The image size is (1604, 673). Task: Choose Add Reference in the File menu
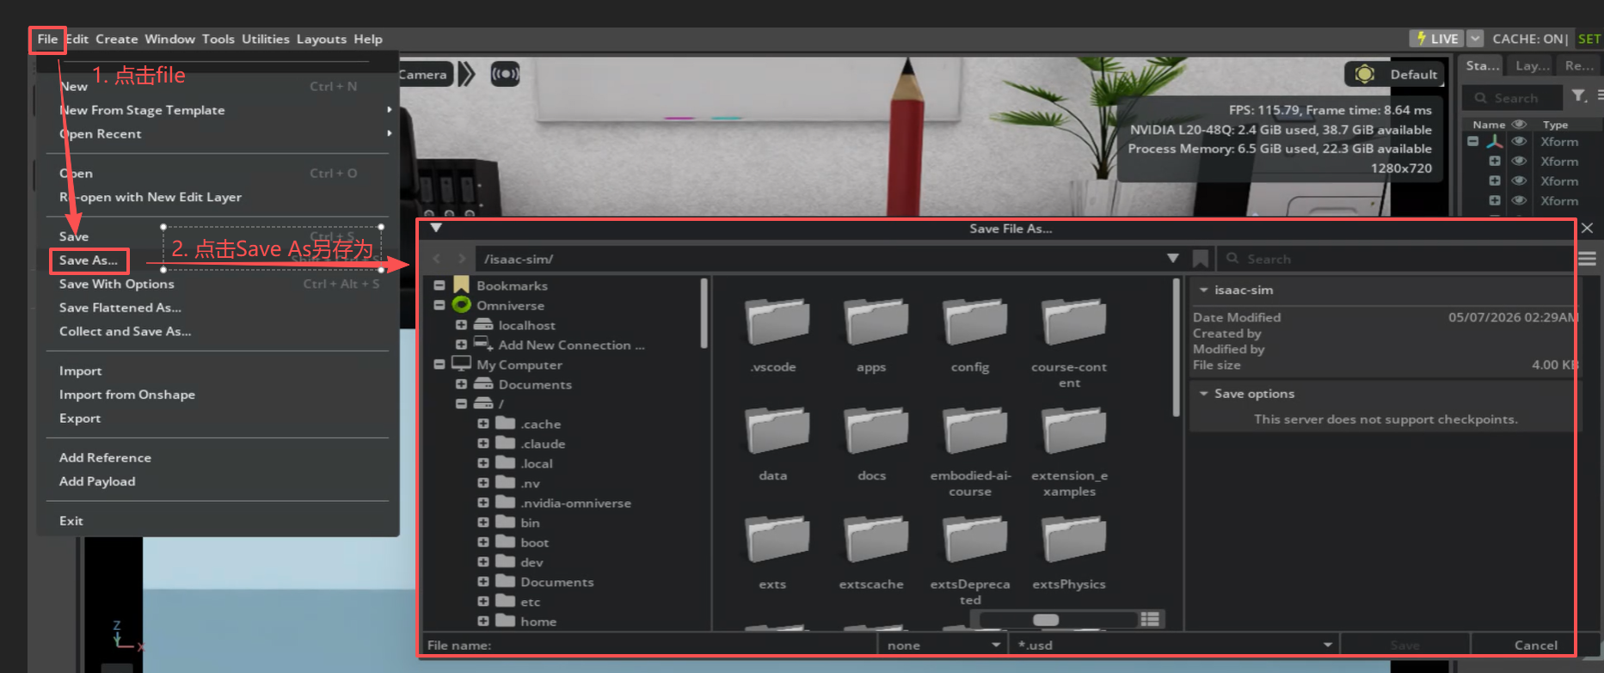(x=105, y=457)
